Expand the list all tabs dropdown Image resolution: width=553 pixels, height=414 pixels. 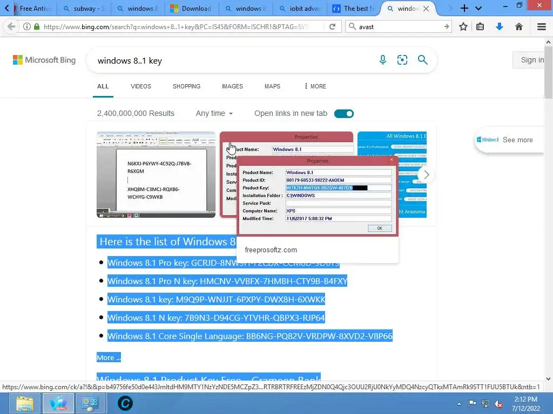tap(478, 9)
